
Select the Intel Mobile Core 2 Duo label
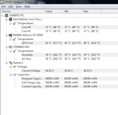[x=28, y=19]
